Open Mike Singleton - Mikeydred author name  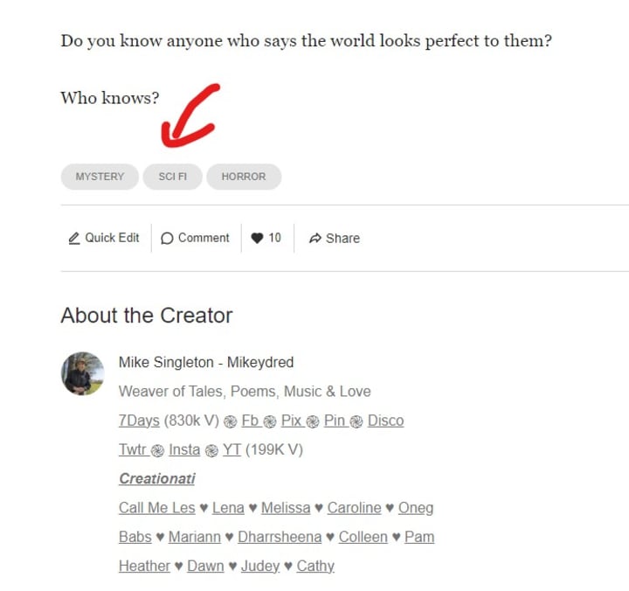[x=206, y=362]
